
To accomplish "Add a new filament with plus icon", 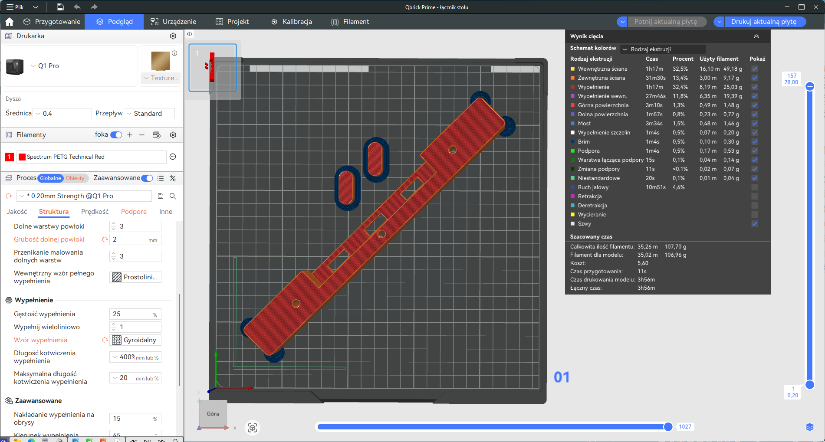I will point(130,135).
